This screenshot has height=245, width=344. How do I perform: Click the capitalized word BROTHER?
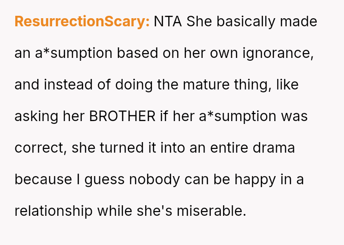tap(122, 116)
